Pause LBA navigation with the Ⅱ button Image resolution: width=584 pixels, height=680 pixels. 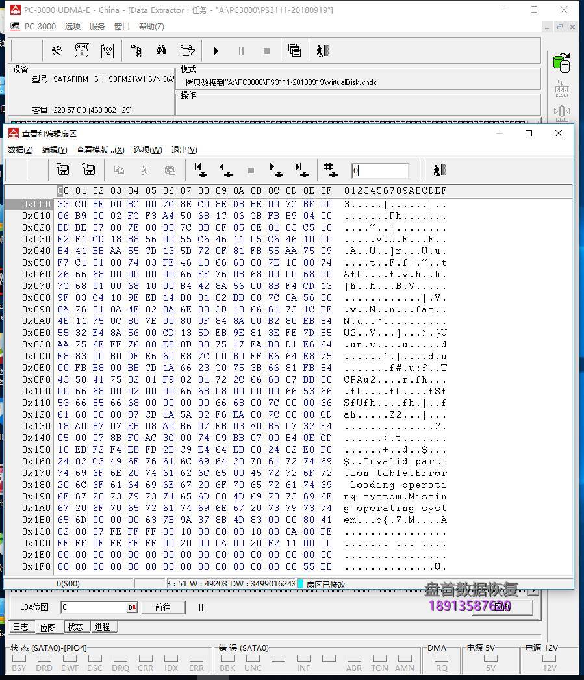pos(201,608)
